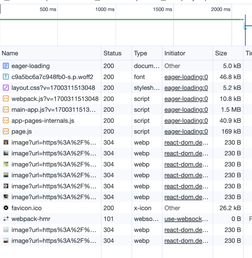Screen dimensions: 252x258
Task: Click the script icon beside main-app.js
Action: tap(6, 110)
